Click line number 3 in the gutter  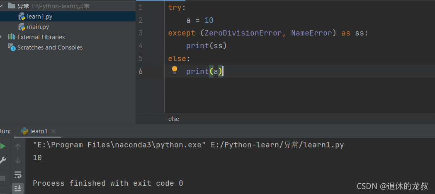coord(141,33)
